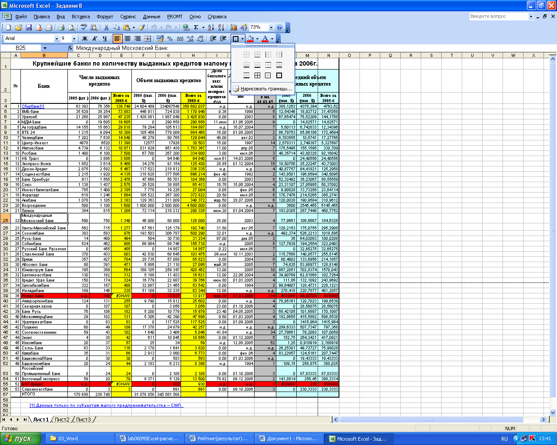Viewport: 557px width, 445px height.
Task: Toggle italic К formatting
Action: [94, 39]
